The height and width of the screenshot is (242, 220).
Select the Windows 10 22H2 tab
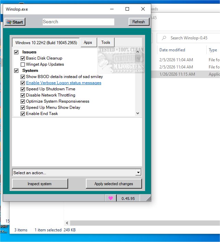[46, 42]
